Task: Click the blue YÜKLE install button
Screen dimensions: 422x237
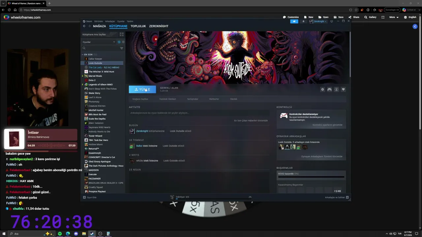Action: pos(142,90)
